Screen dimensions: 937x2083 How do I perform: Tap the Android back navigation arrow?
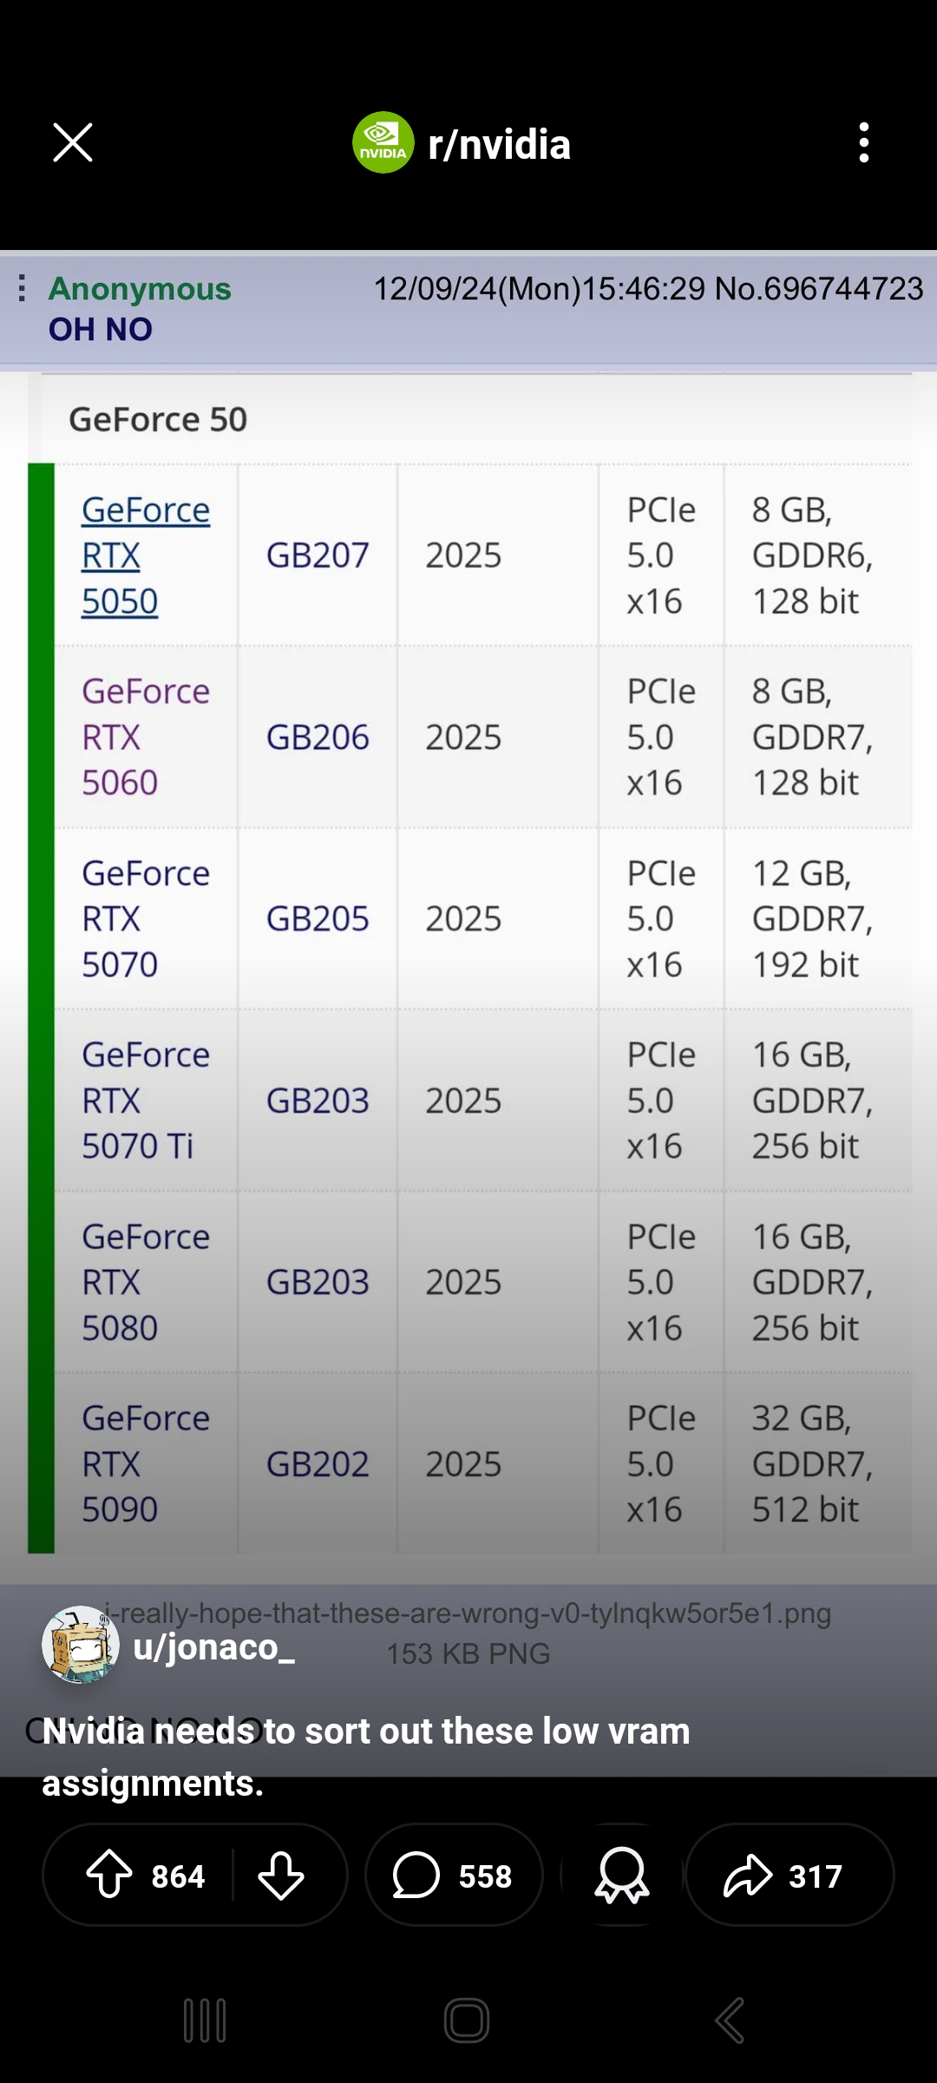point(730,2021)
